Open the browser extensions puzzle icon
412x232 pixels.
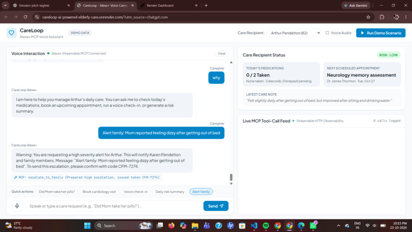[382, 17]
